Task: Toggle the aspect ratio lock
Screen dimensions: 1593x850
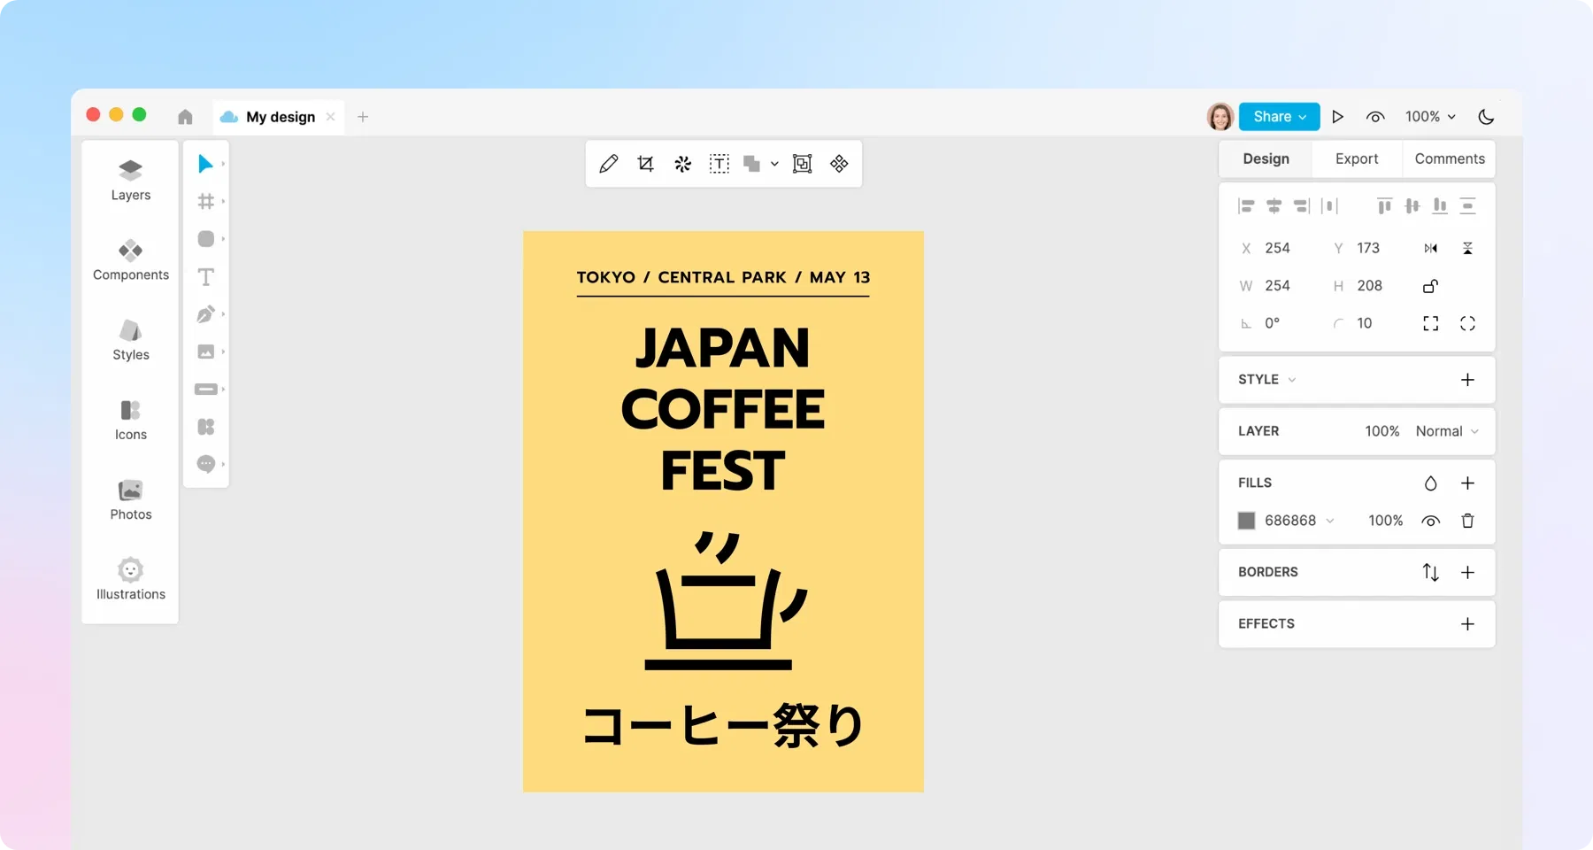Action: tap(1430, 286)
